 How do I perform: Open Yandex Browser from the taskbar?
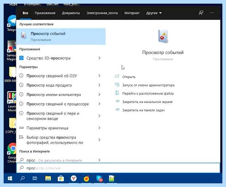point(74,179)
